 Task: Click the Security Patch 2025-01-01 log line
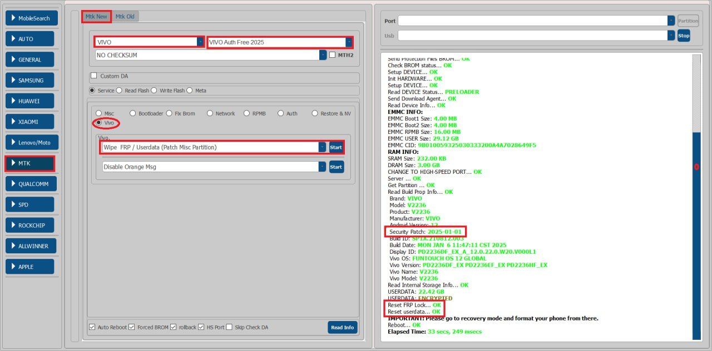(x=426, y=232)
